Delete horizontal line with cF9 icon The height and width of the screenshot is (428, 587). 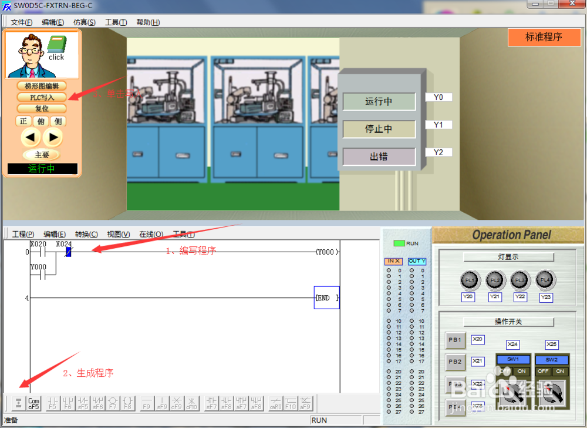click(177, 403)
